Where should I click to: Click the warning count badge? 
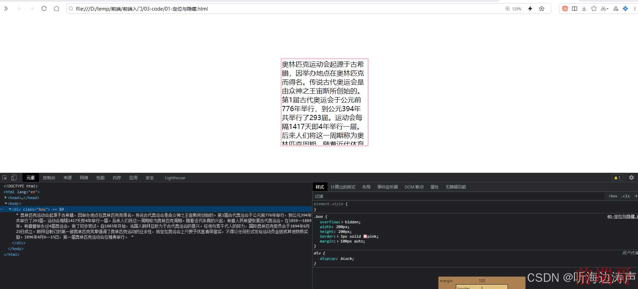pyautogui.click(x=617, y=178)
